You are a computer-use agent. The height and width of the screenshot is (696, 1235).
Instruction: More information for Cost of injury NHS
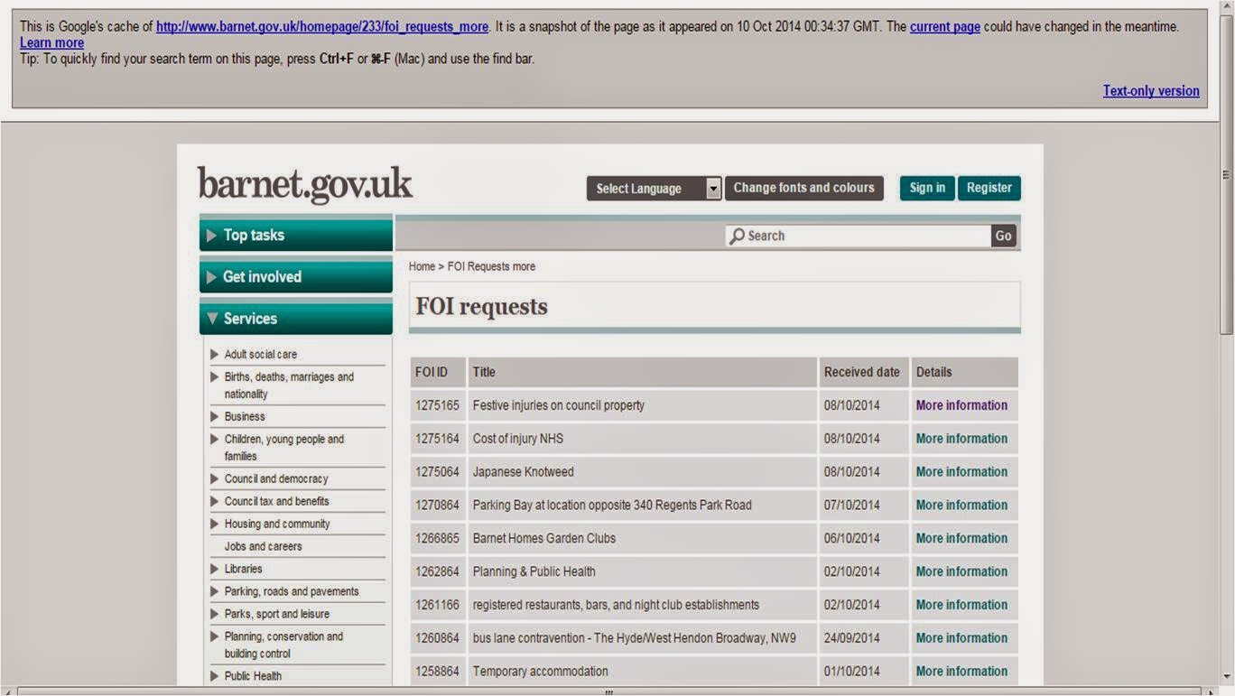[961, 439]
